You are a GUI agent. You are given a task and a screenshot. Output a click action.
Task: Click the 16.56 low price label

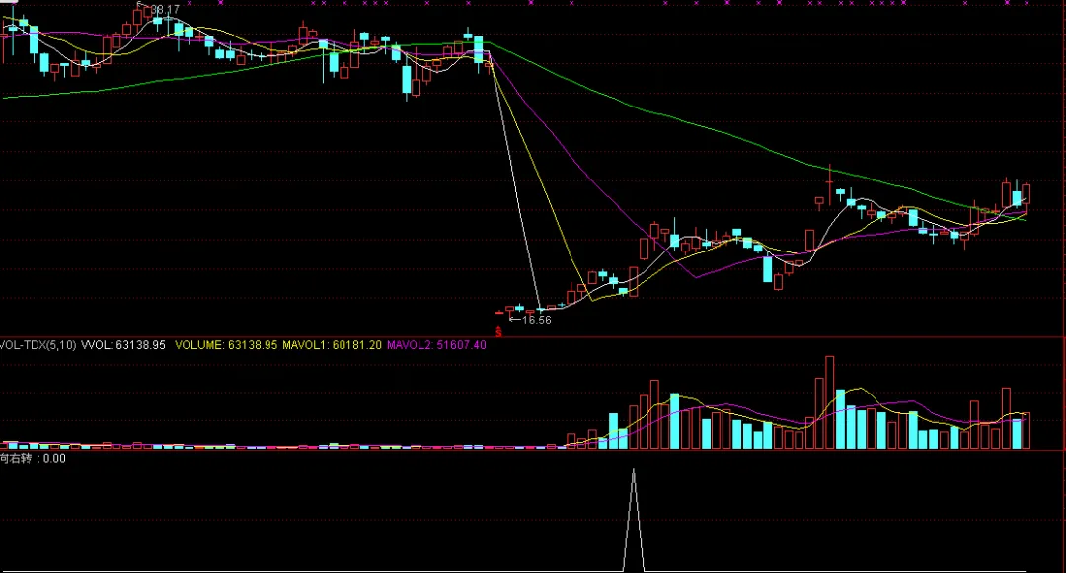[x=536, y=320]
